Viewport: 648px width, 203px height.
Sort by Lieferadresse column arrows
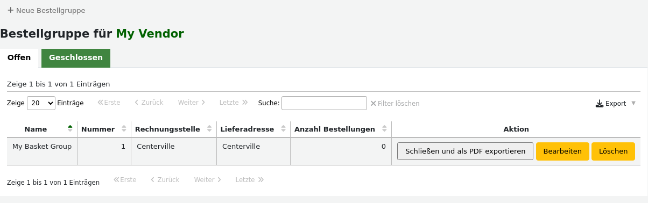pyautogui.click(x=283, y=129)
